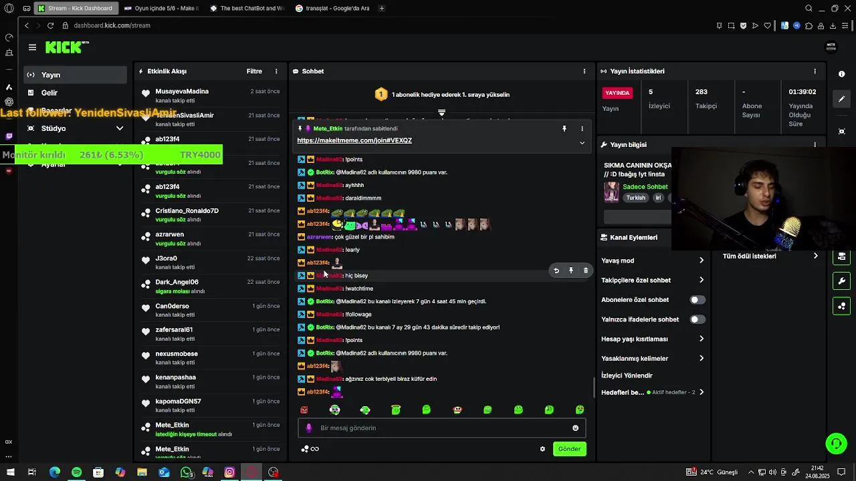Click the azrarwen chat username
Screen dimensions: 856x481
click(319, 236)
